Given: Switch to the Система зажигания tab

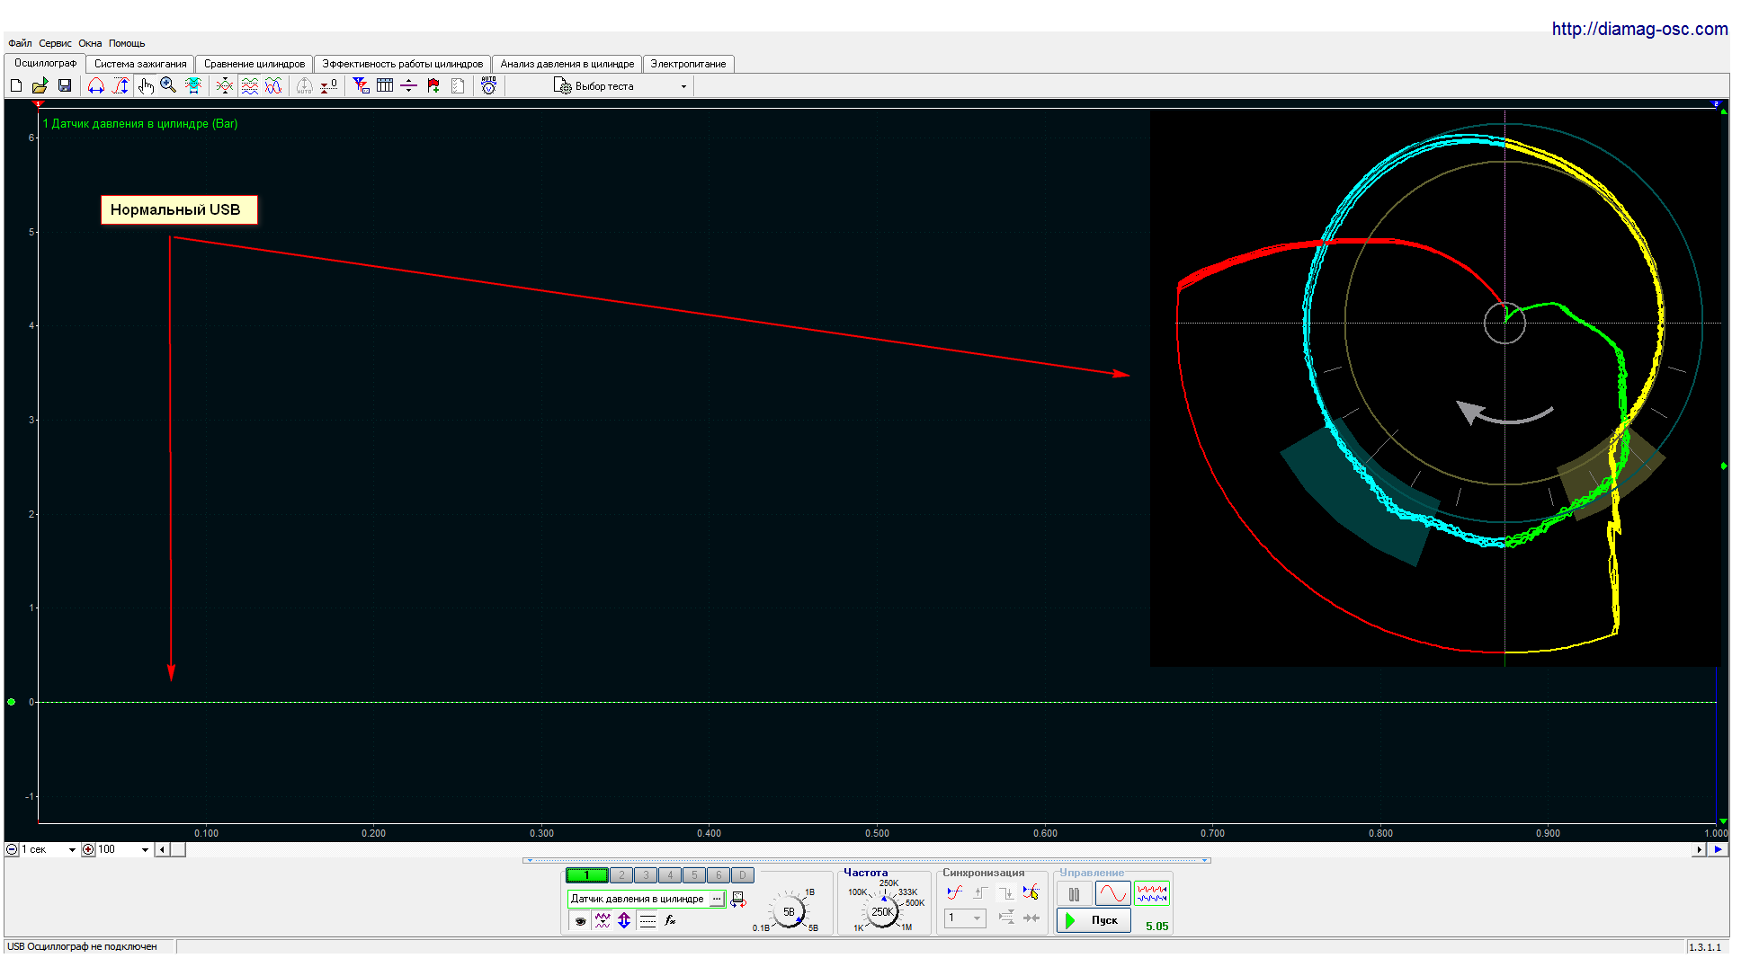Looking at the screenshot, I should (140, 64).
